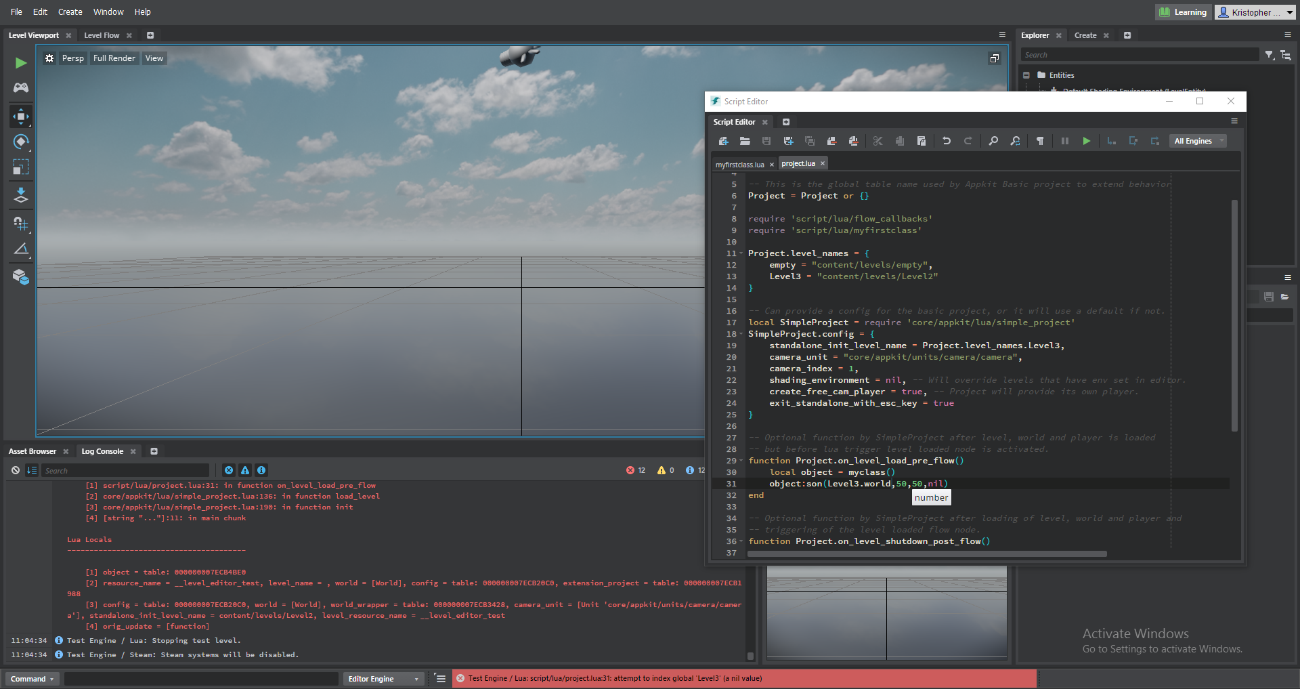Click the Learning button in title bar
1300x689 pixels.
tap(1183, 12)
